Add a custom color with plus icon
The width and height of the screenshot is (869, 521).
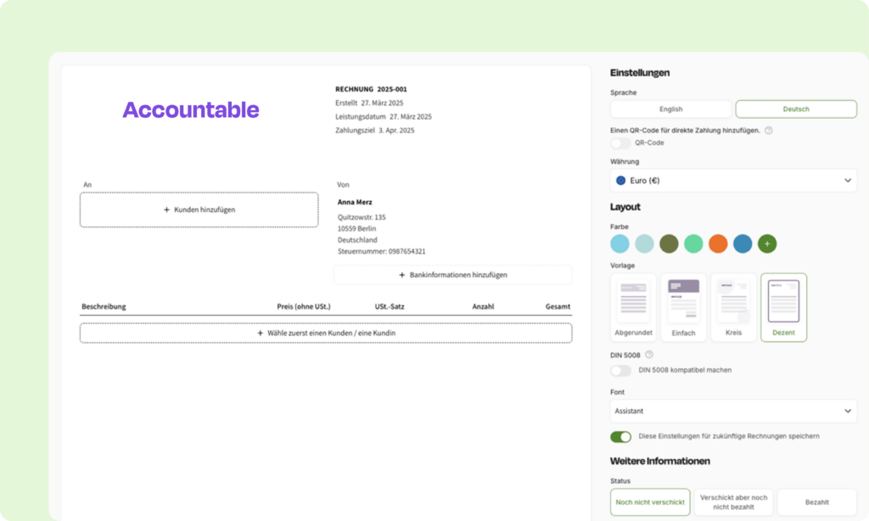(767, 244)
